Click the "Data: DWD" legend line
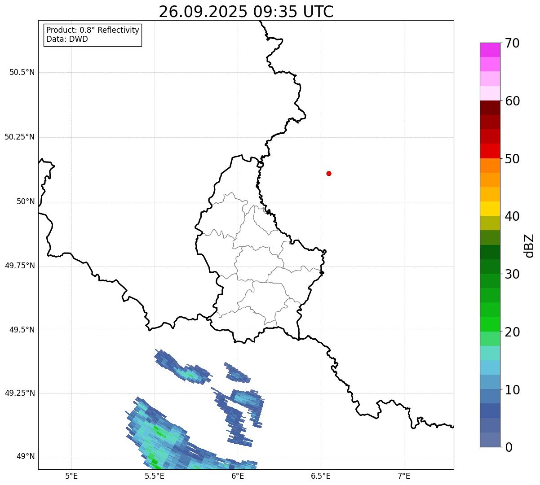Screen dimensions: 540x485 point(67,39)
